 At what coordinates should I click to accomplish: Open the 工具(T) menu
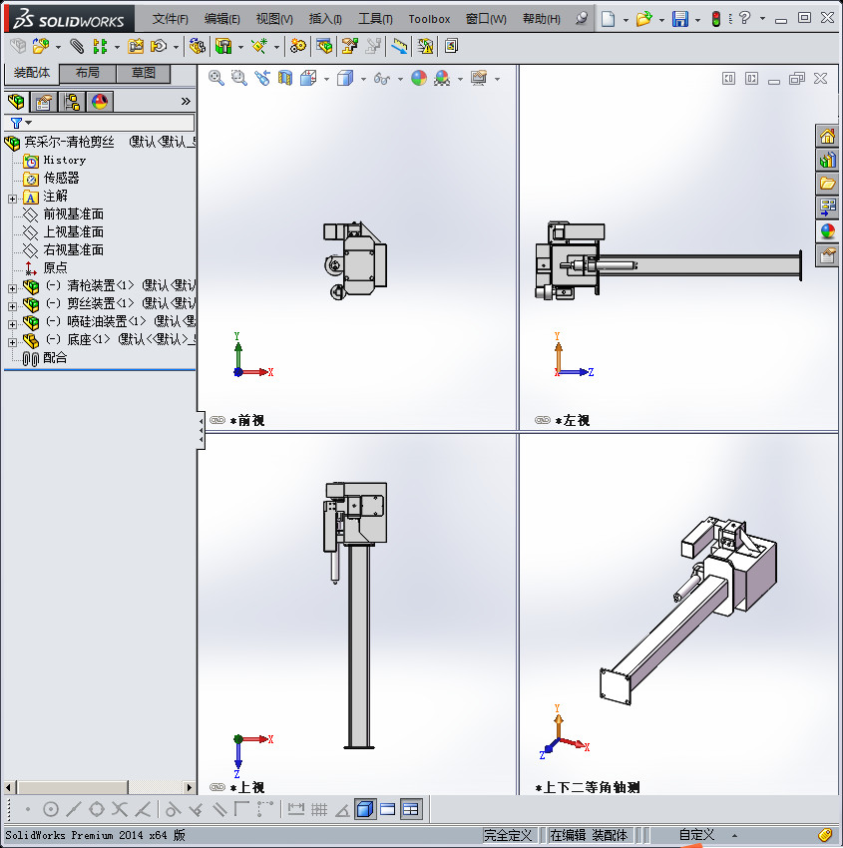pyautogui.click(x=375, y=19)
